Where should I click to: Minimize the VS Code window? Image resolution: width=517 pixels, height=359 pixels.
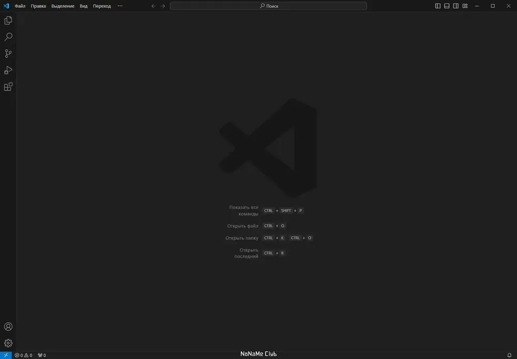(477, 6)
